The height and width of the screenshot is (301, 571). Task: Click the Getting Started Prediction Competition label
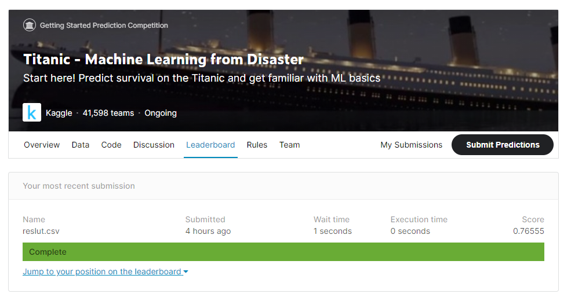(x=104, y=25)
